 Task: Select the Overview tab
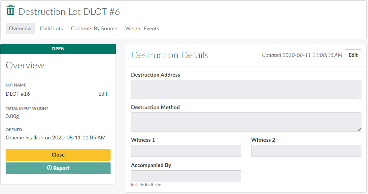pos(20,29)
